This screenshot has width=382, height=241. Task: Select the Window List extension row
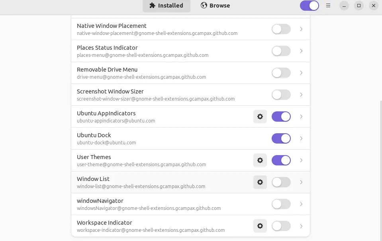[159, 182]
